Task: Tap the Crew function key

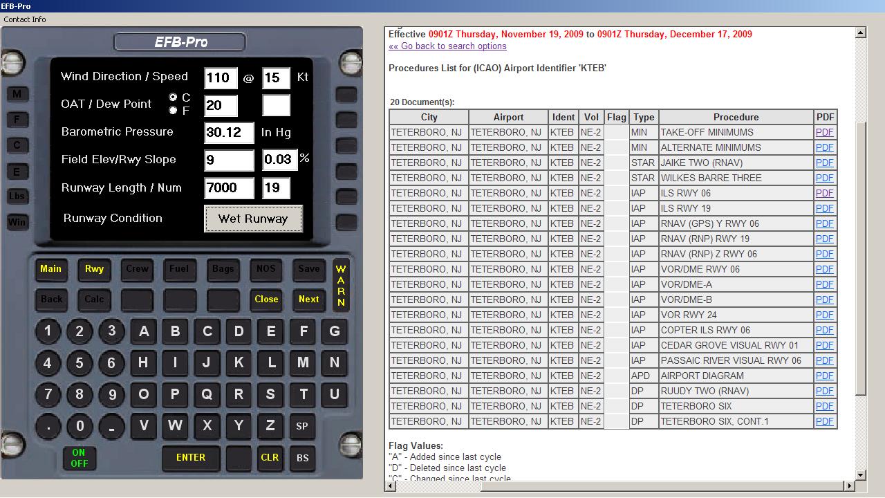Action: 137,269
